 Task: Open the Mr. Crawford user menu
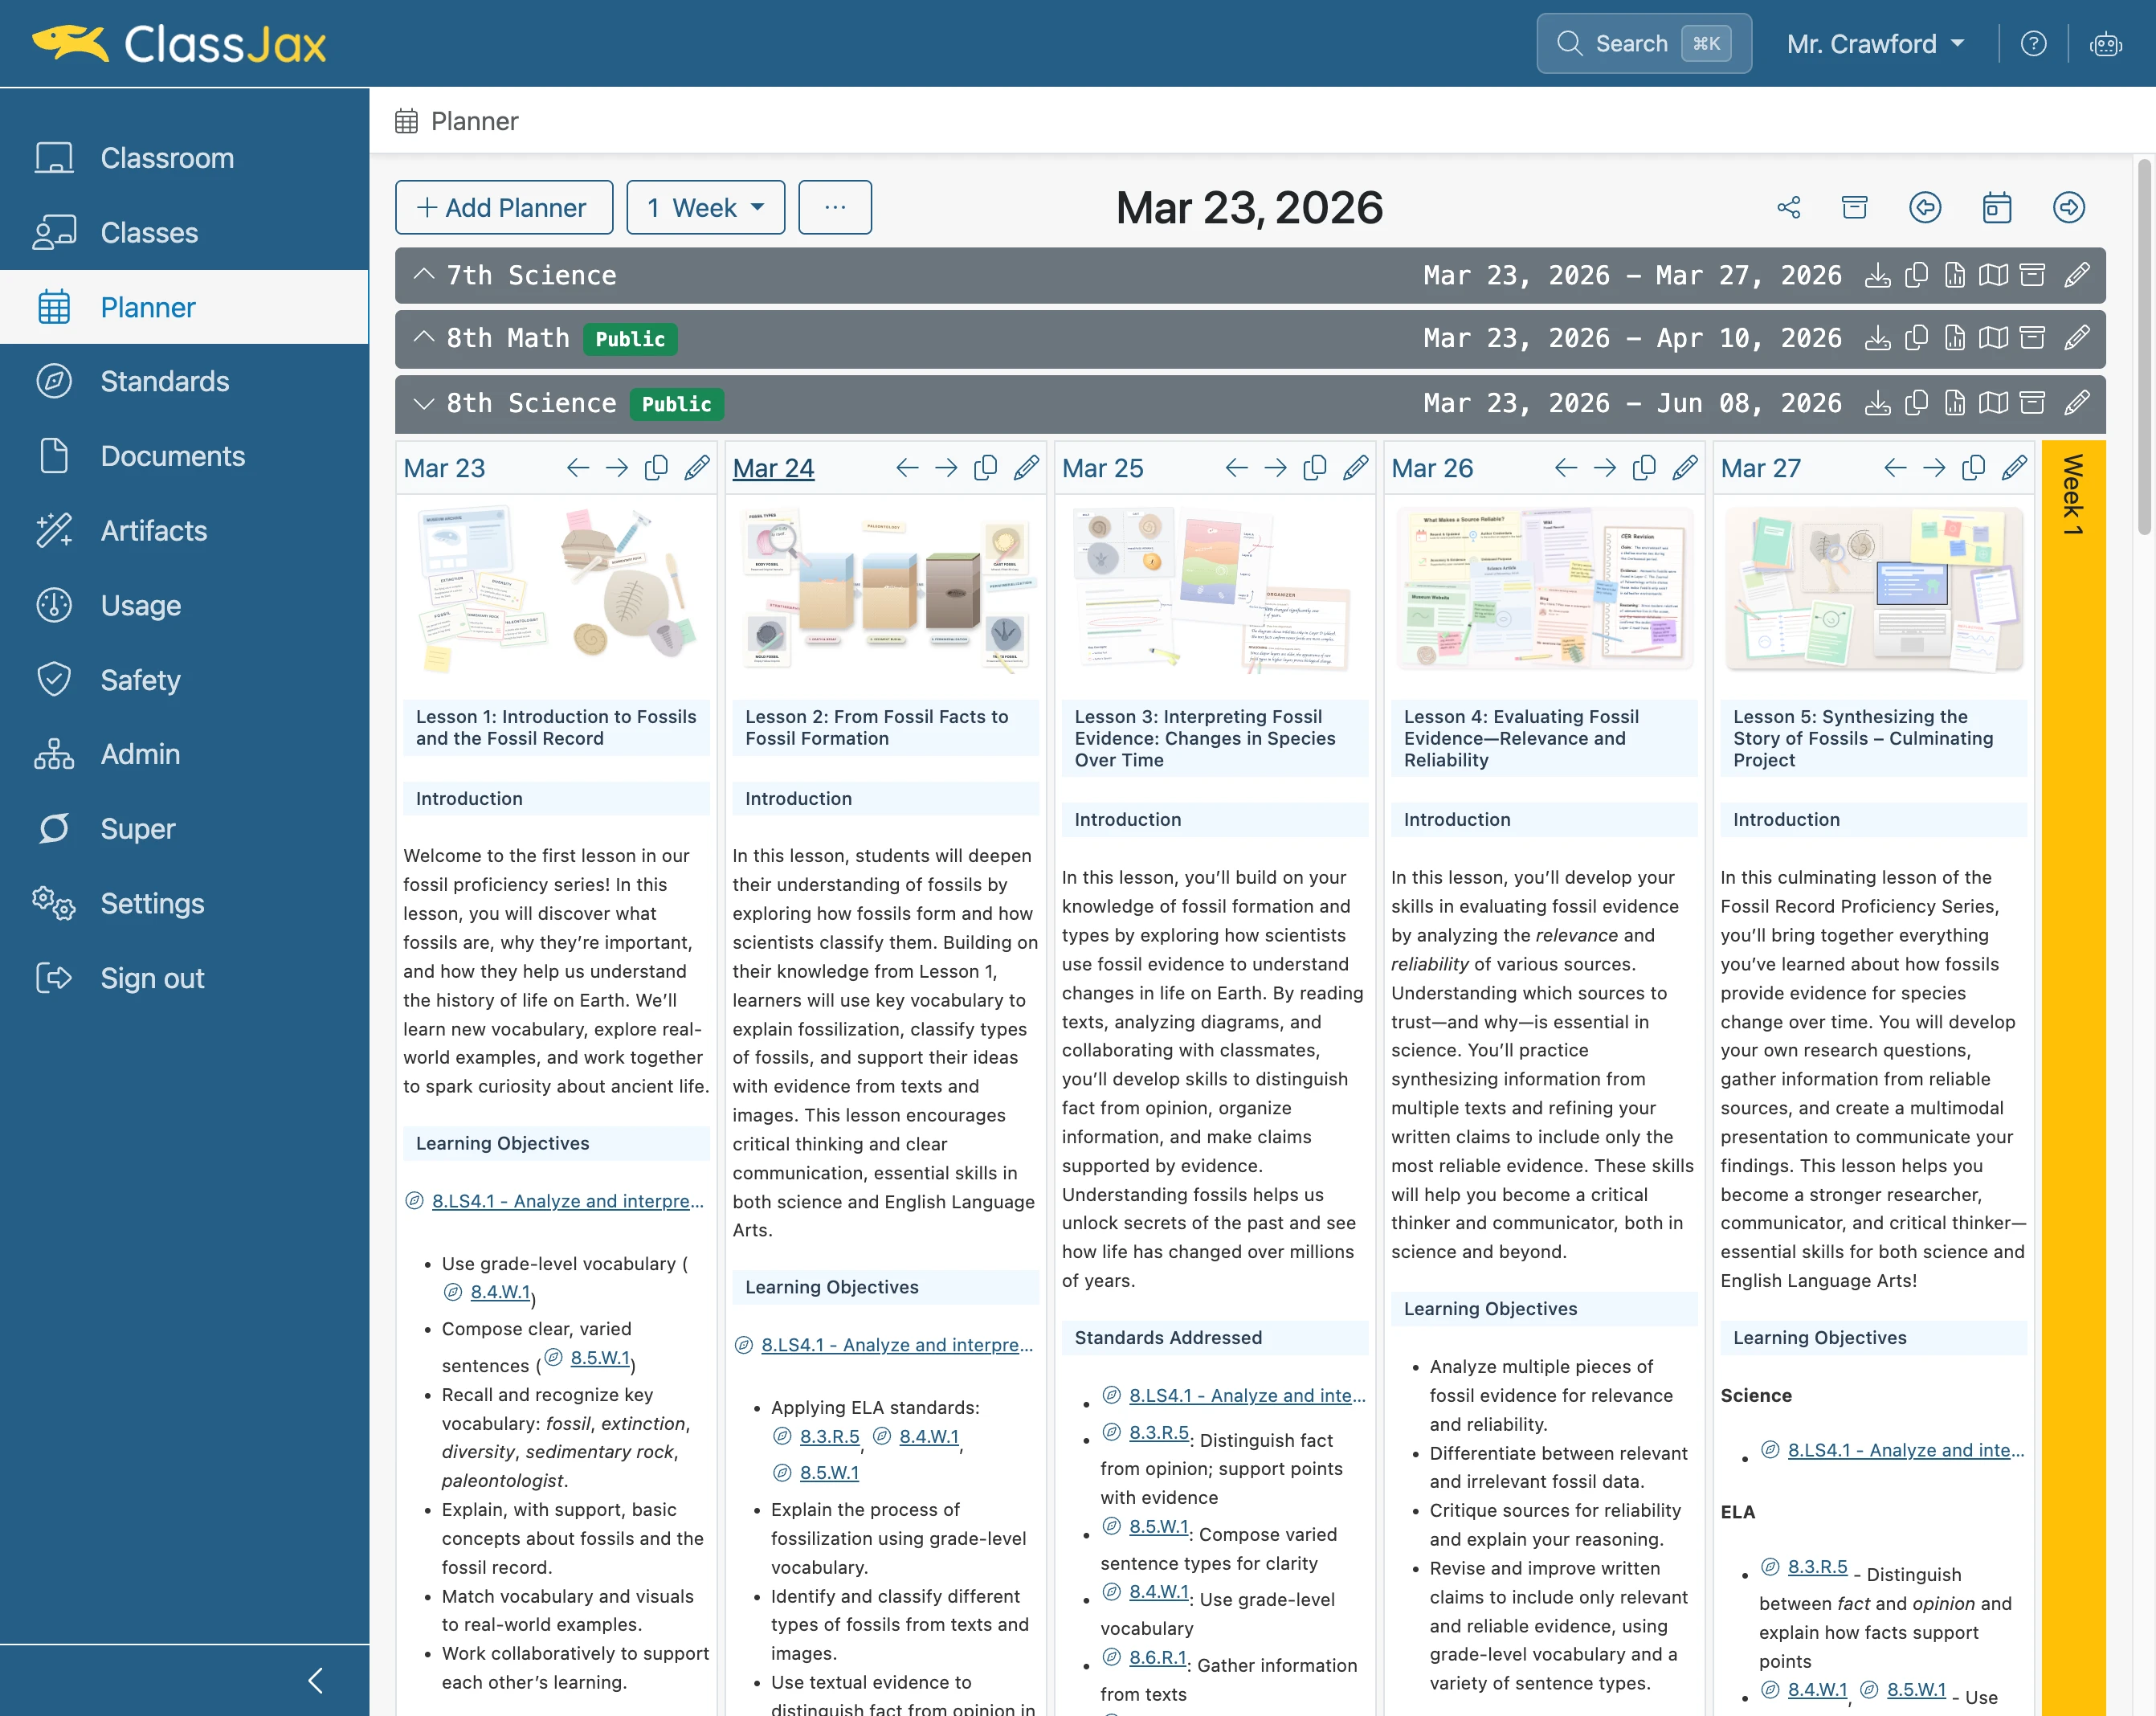coord(1876,44)
